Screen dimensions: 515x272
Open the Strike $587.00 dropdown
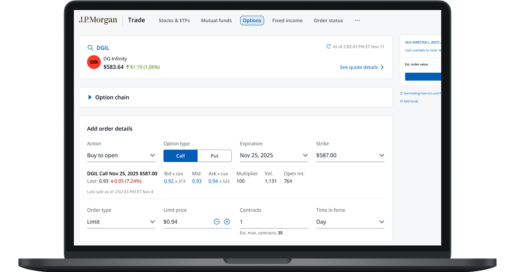tap(350, 155)
